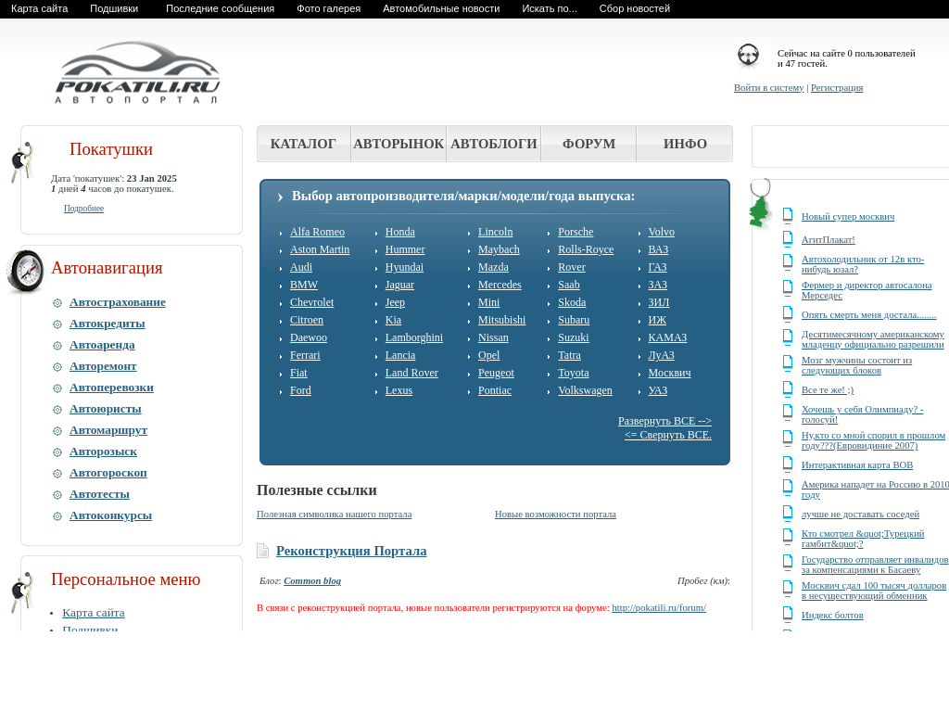Open Автоюристы navigation link

click(x=106, y=409)
